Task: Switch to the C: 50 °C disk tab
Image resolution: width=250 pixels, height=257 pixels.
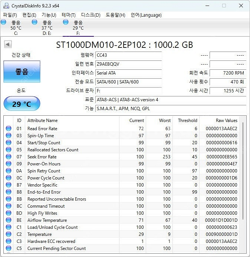Action: pyautogui.click(x=16, y=28)
